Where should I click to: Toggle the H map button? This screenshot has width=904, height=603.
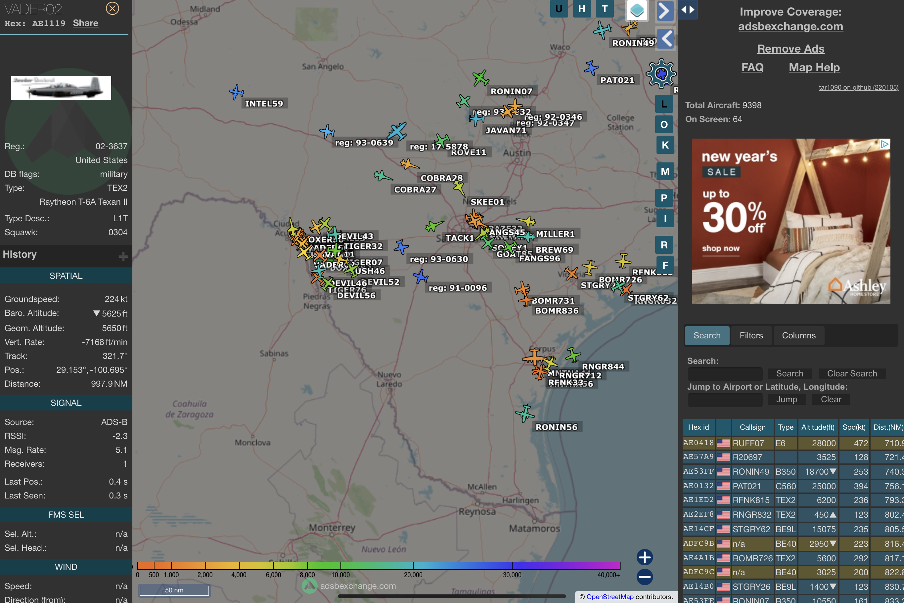click(x=582, y=9)
